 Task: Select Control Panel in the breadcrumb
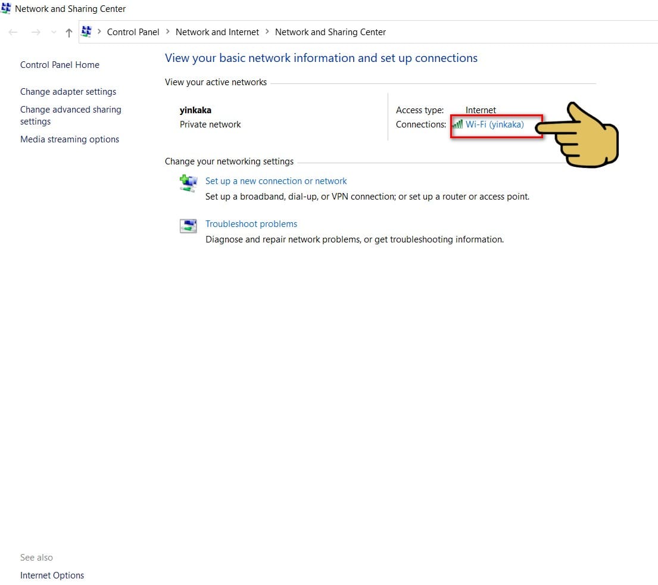pyautogui.click(x=133, y=32)
